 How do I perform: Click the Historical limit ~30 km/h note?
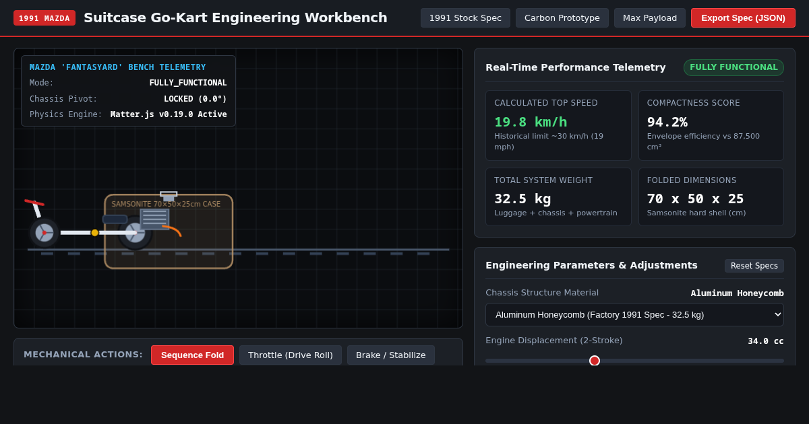(549, 141)
